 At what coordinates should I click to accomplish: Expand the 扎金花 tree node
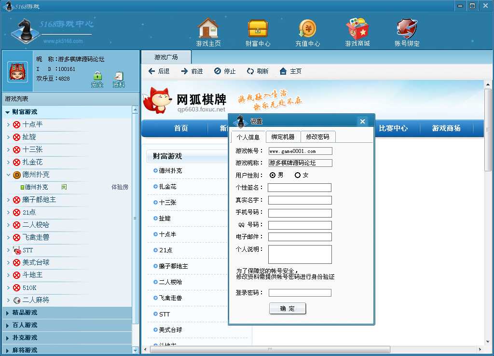(x=8, y=163)
